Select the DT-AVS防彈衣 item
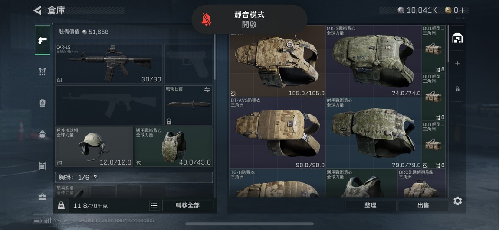This screenshot has height=230, width=499. click(278, 133)
